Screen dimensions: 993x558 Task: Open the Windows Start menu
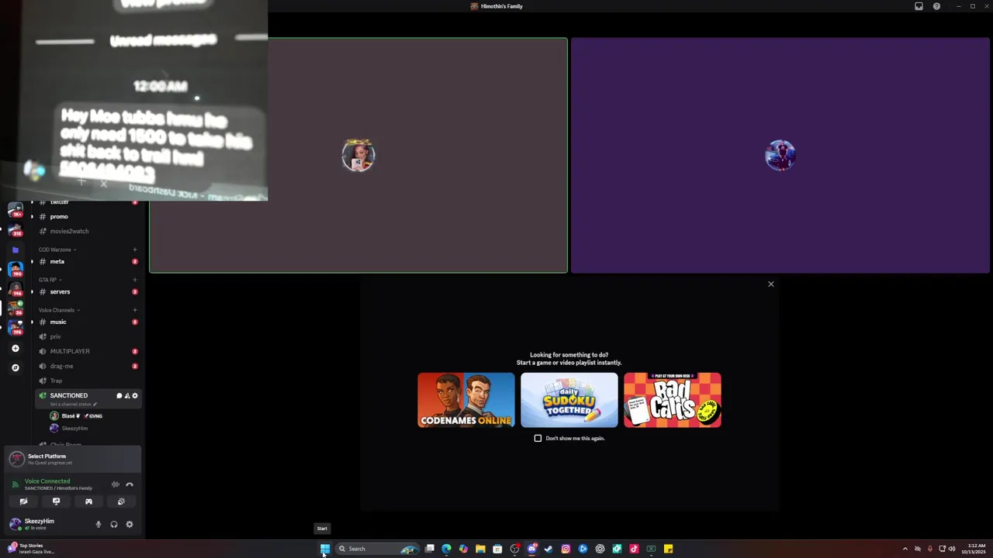tap(325, 549)
